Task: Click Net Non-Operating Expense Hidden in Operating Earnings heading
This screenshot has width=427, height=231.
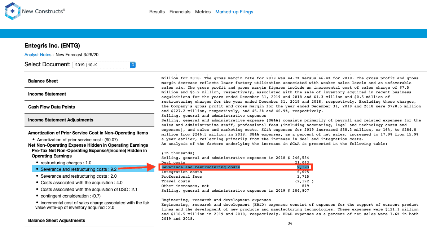Action: click(88, 145)
